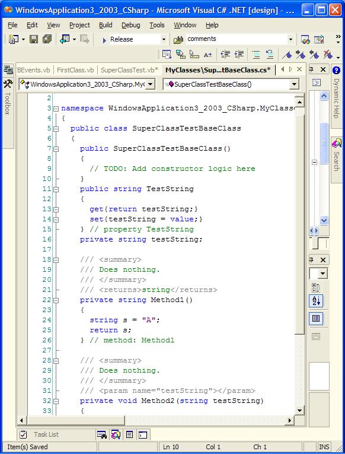345x454 pixels.
Task: Close the active document tab with X
Action: pos(299,69)
